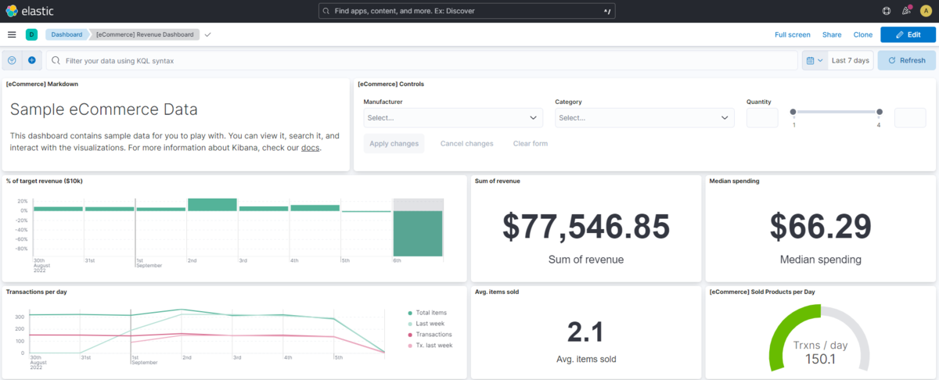
Task: Open the Share menu
Action: pos(832,34)
